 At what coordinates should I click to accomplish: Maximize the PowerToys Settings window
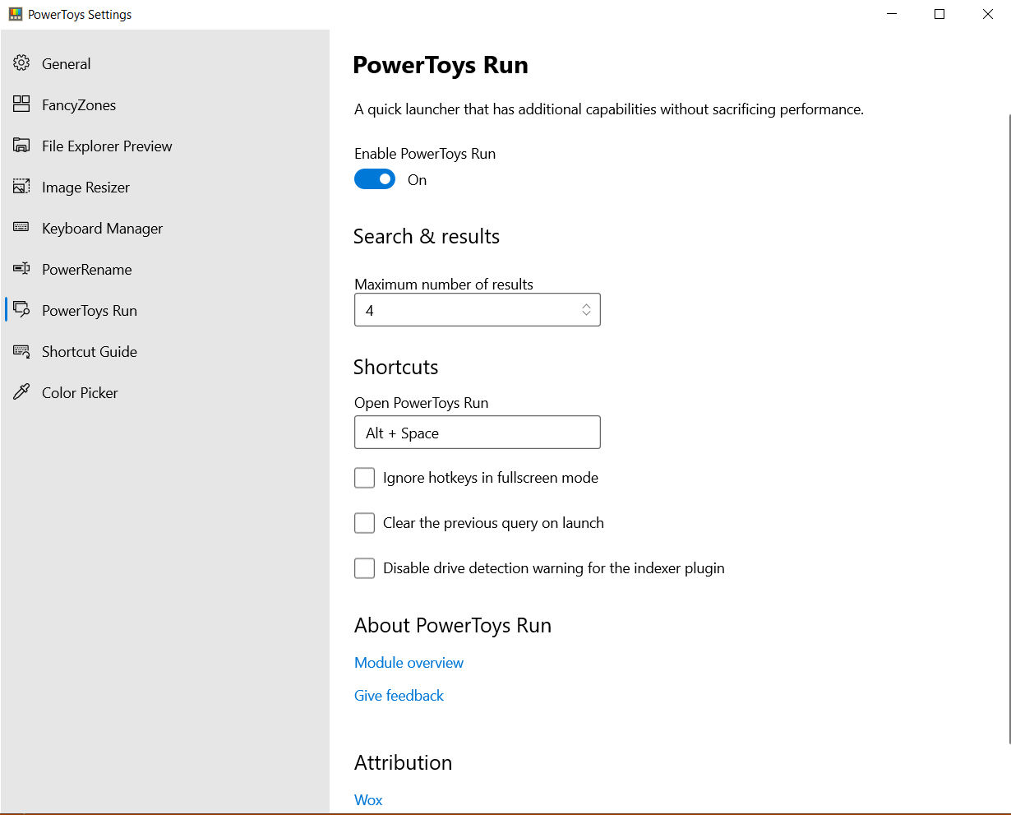[x=939, y=14]
